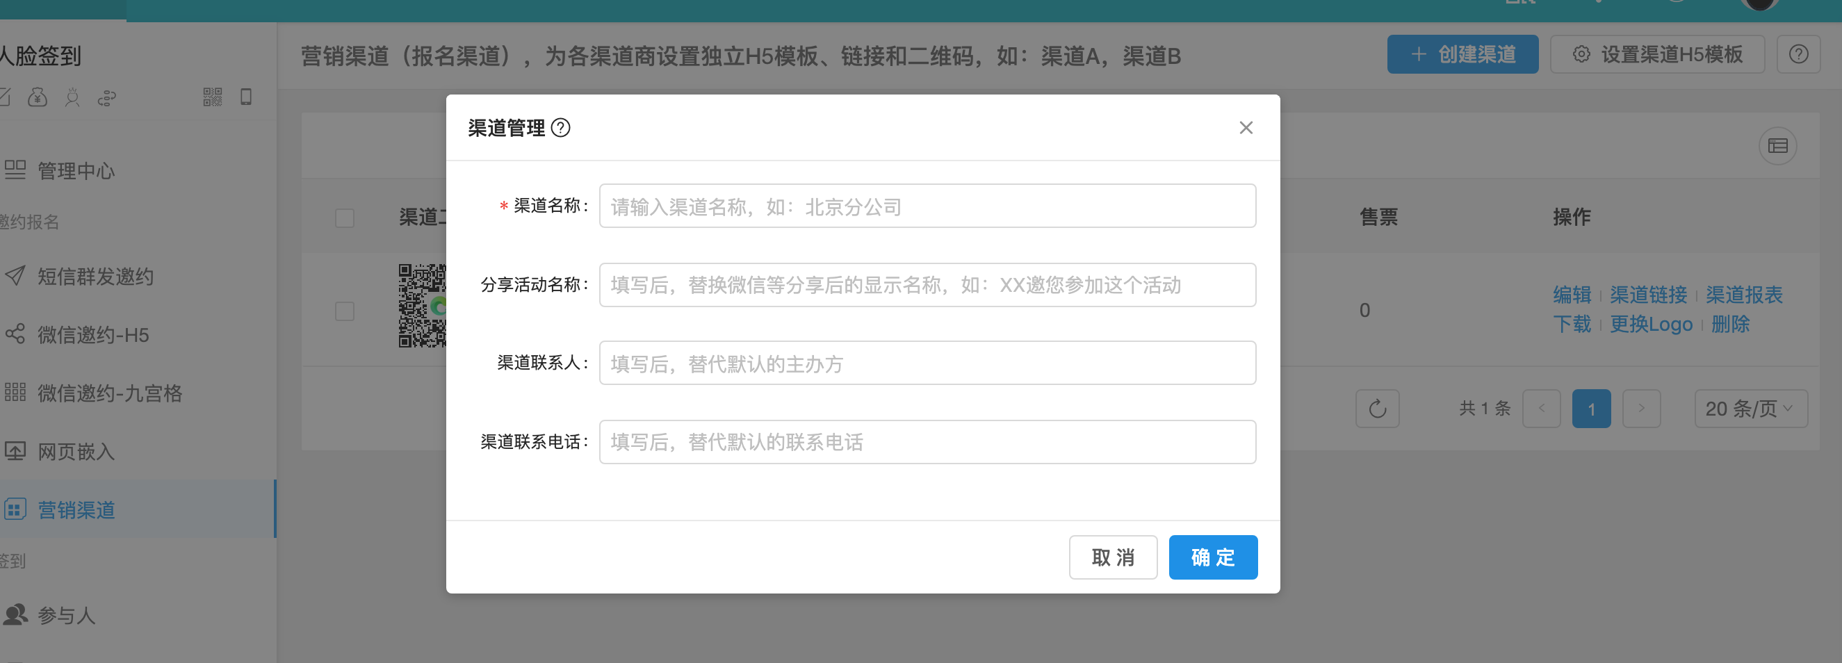Open 渠道报表 link in channel row
This screenshot has width=1842, height=663.
tap(1744, 295)
